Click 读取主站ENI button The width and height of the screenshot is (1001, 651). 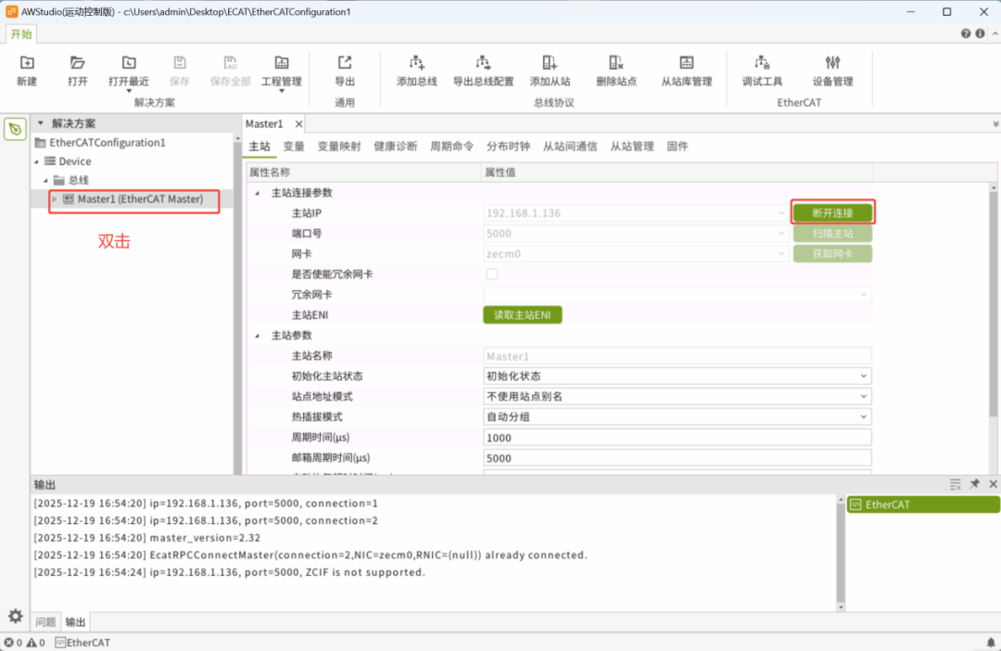tap(522, 315)
